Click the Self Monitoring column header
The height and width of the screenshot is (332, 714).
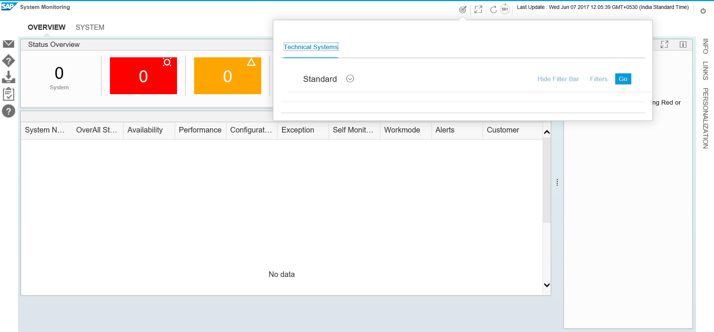pyautogui.click(x=354, y=130)
